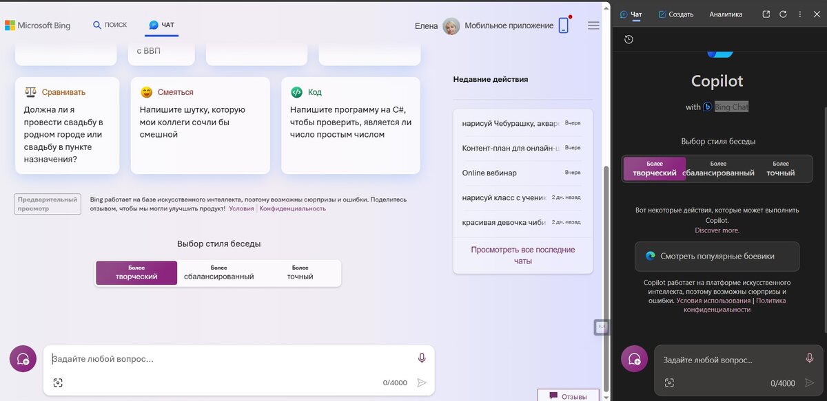The image size is (827, 401).
Task: Open Елена's profile avatar
Action: pyautogui.click(x=451, y=25)
